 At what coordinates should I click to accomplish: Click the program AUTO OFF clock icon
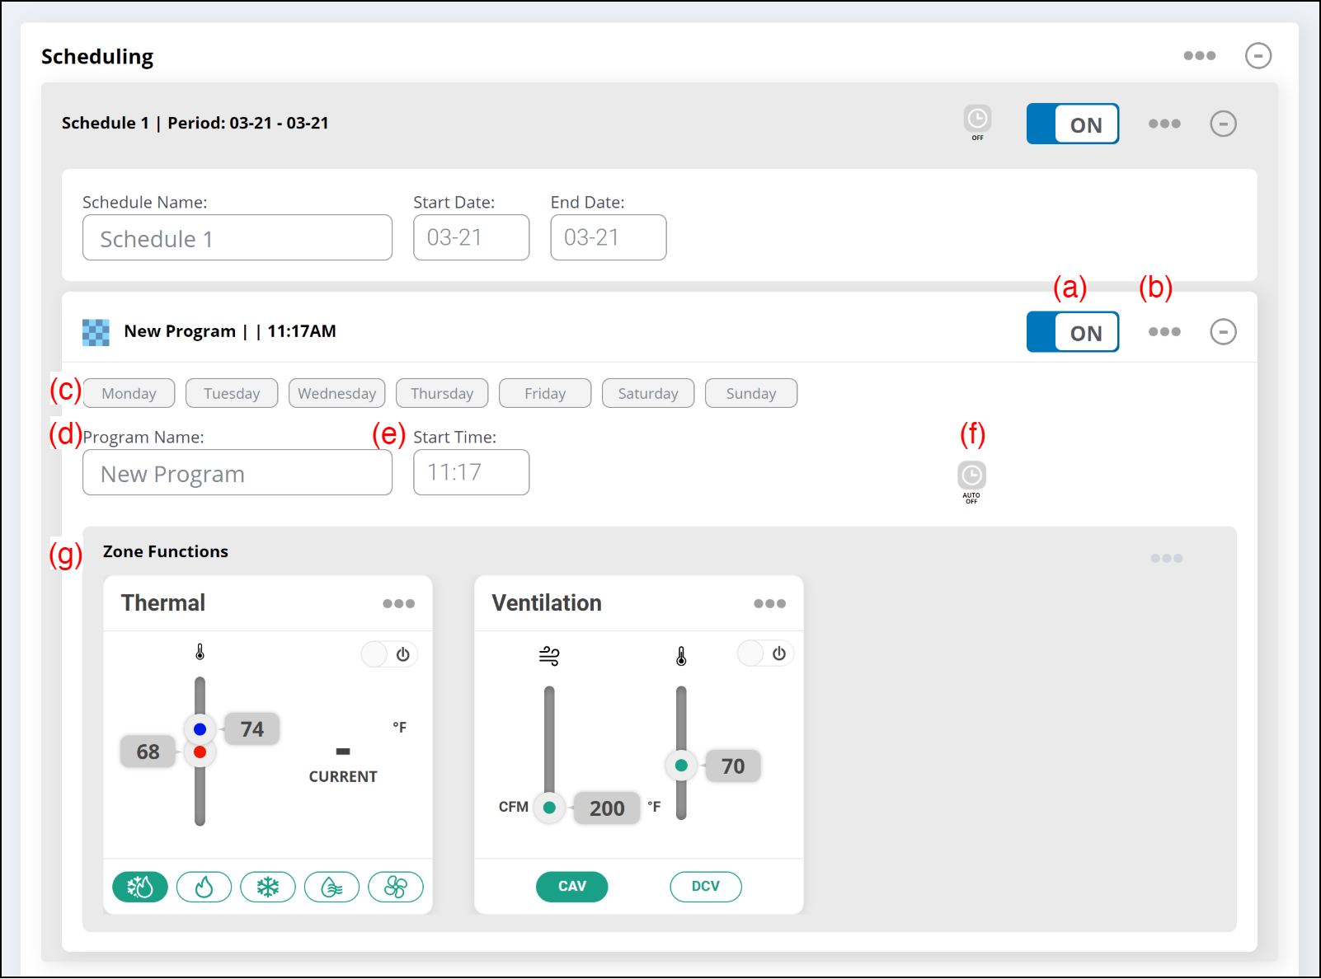click(971, 476)
